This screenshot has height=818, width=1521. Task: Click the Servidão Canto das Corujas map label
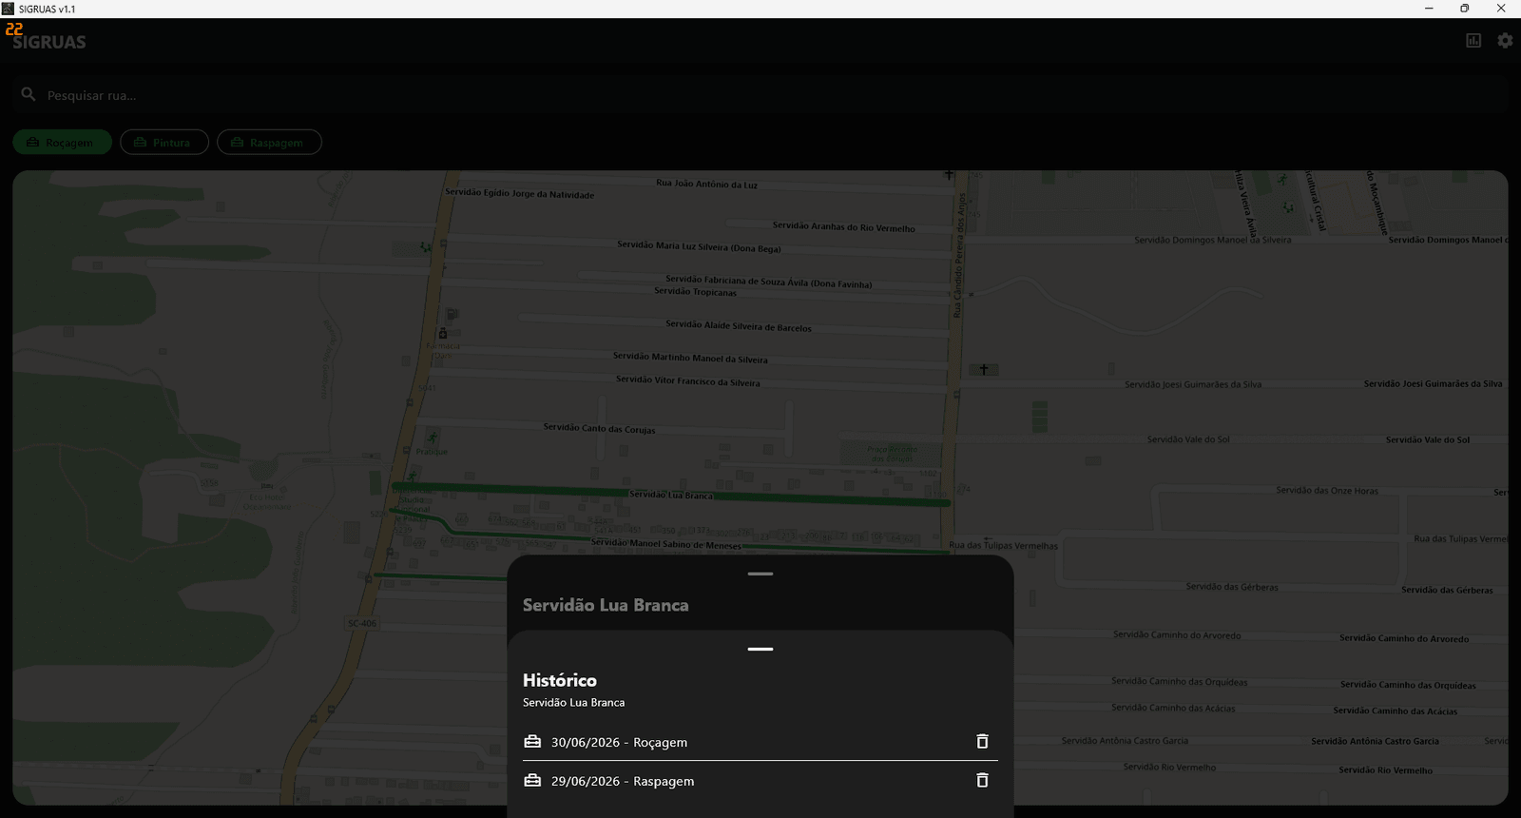[599, 429]
